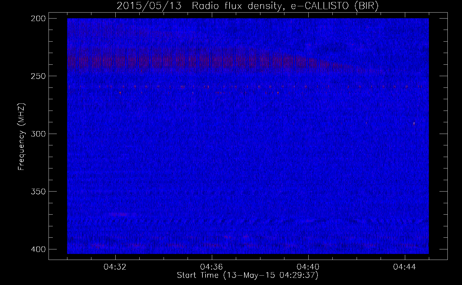Viewport: 462px width, 285px height.
Task: Click the 04:36 time tick label
Action: tap(212, 267)
